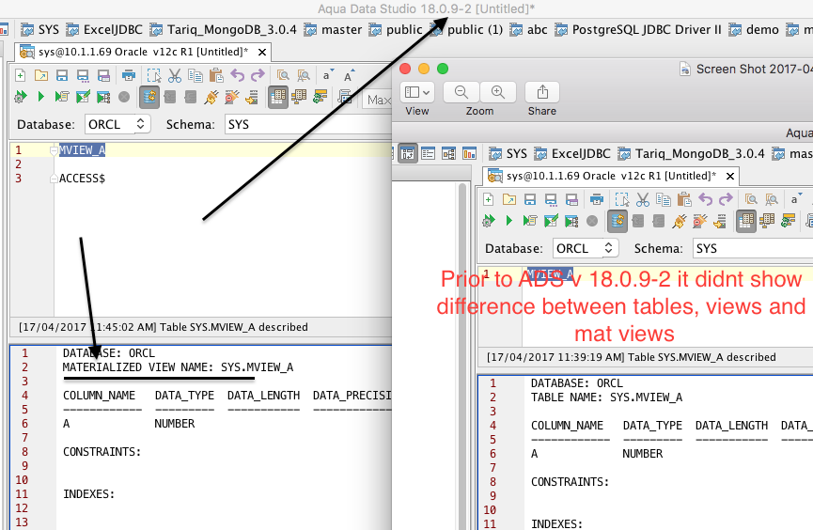
Task: Toggle refresh results icon in main window toolbar
Action: pos(321,97)
